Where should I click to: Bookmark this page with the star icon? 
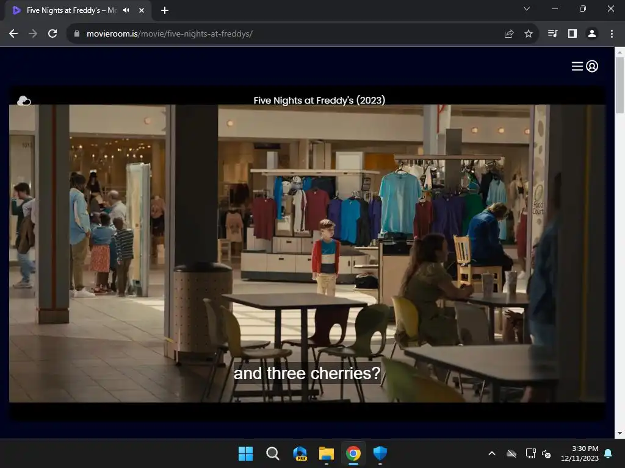(x=529, y=34)
